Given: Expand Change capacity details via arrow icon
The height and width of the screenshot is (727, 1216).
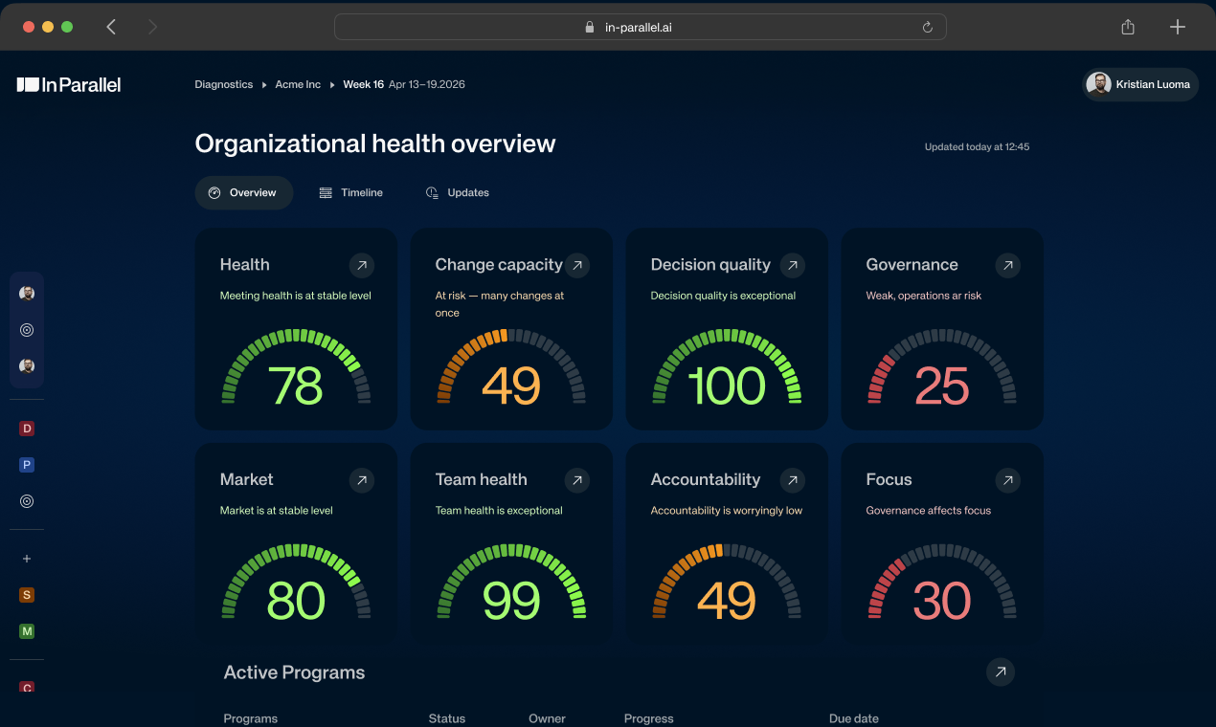Looking at the screenshot, I should coord(576,265).
